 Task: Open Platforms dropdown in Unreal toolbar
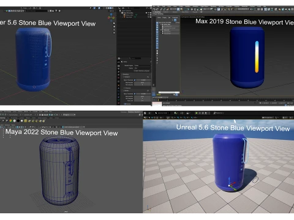[x=219, y=113]
